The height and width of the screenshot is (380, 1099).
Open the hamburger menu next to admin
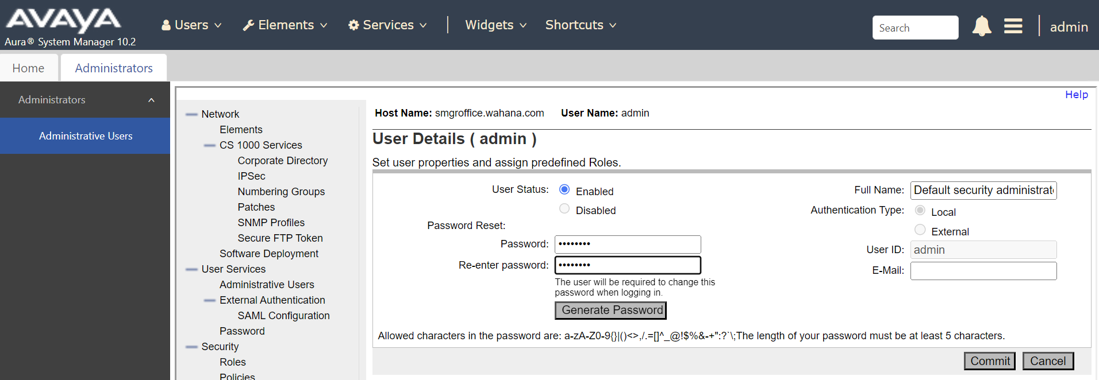point(1013,26)
